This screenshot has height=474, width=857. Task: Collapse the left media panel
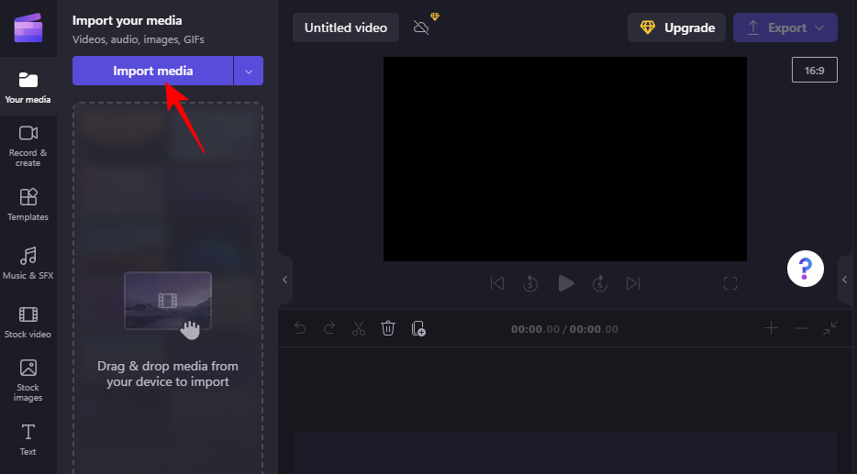[x=284, y=280]
